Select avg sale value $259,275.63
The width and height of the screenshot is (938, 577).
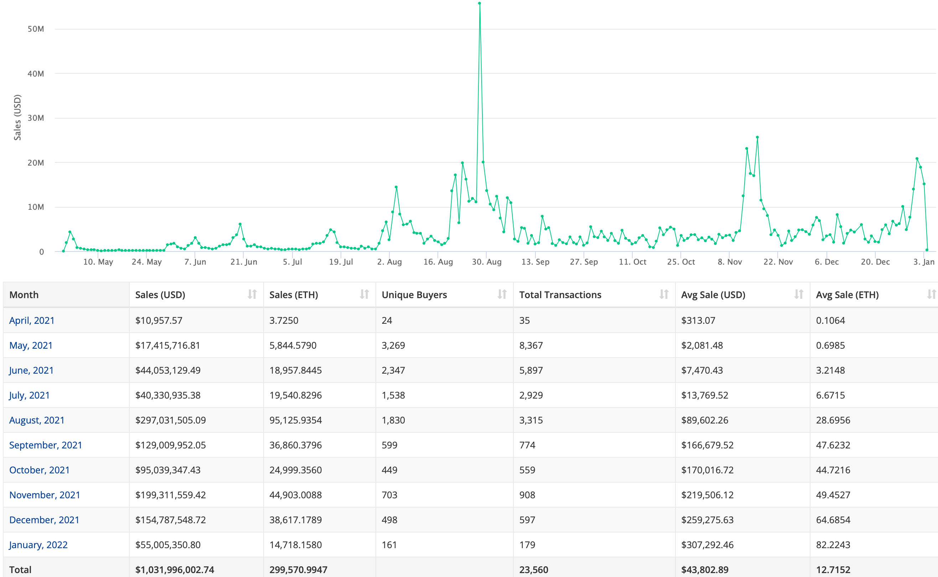tap(708, 520)
